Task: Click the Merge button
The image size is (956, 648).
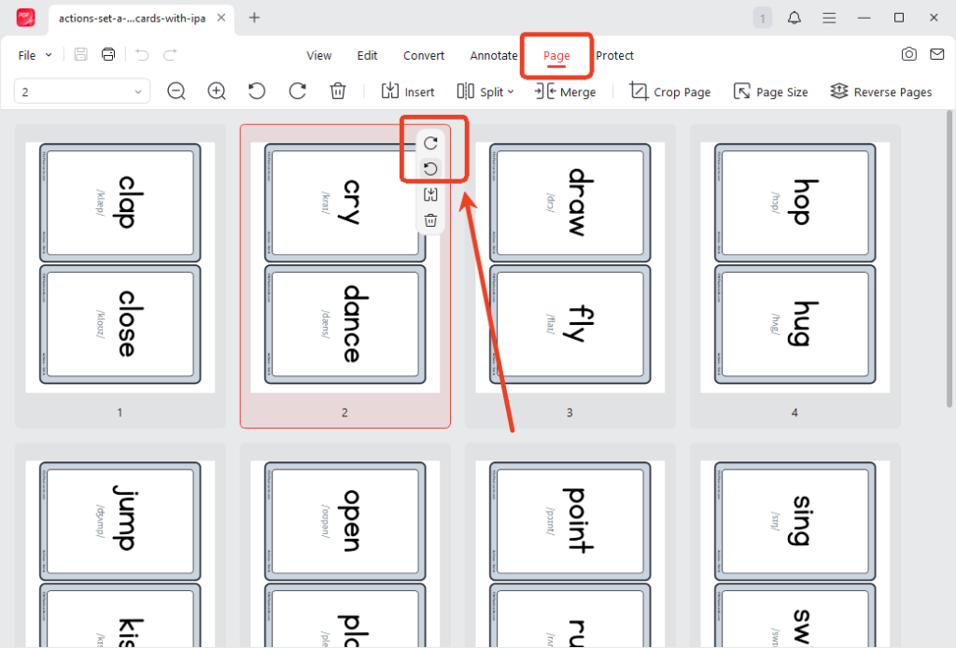Action: coord(565,92)
